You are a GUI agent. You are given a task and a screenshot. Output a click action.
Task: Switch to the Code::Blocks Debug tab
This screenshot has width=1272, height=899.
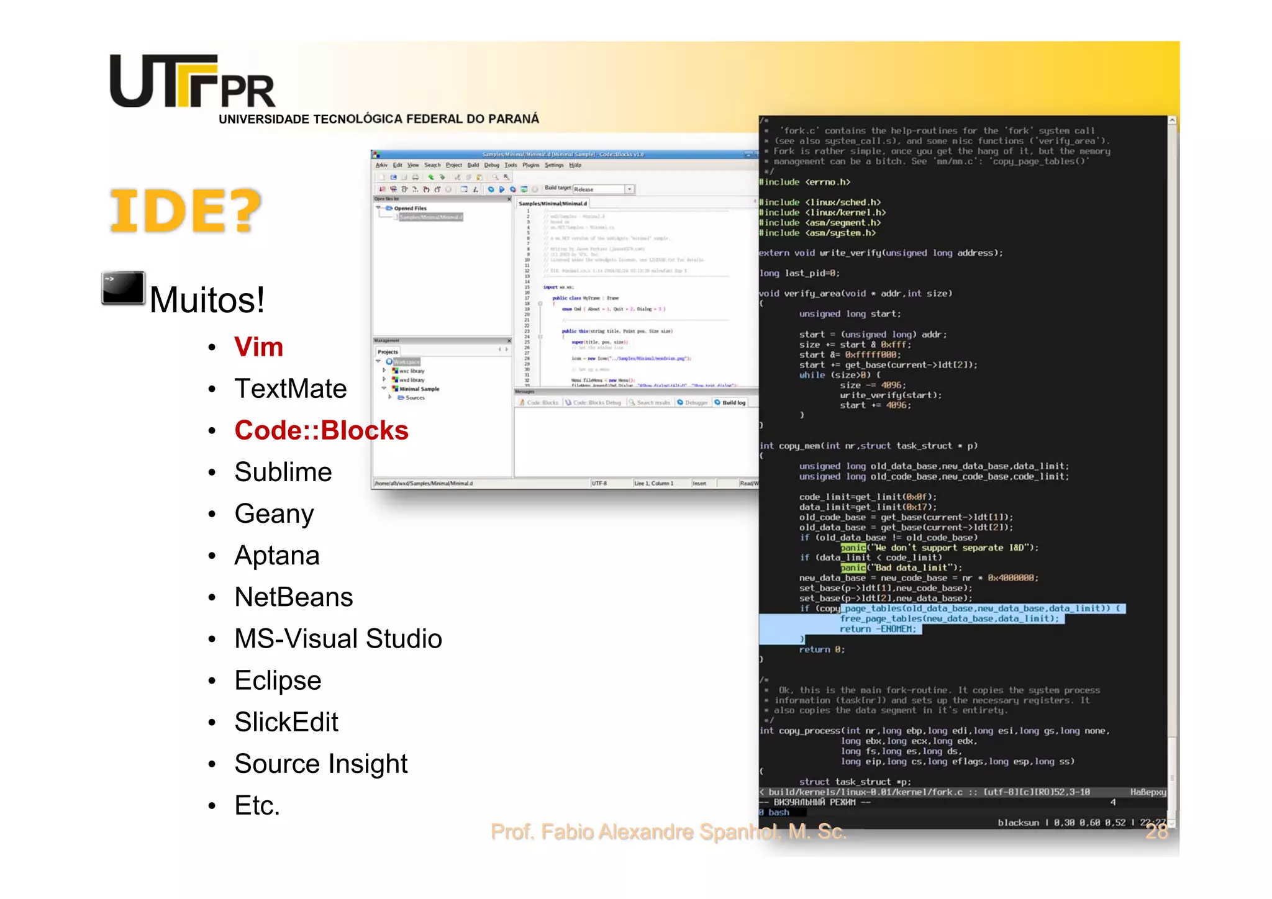click(x=593, y=402)
